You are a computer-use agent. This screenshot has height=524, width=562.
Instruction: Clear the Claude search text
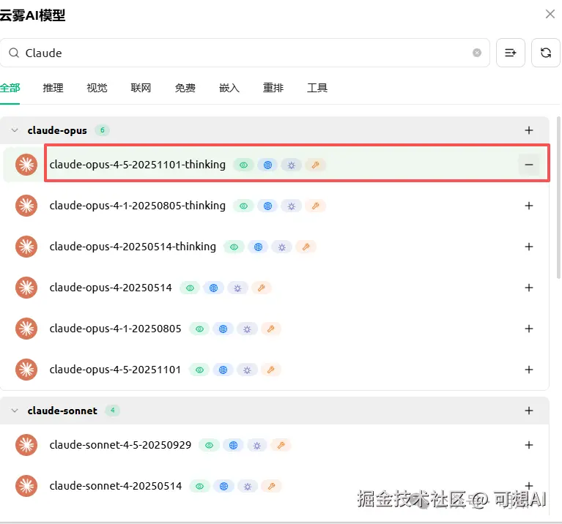pyautogui.click(x=477, y=53)
